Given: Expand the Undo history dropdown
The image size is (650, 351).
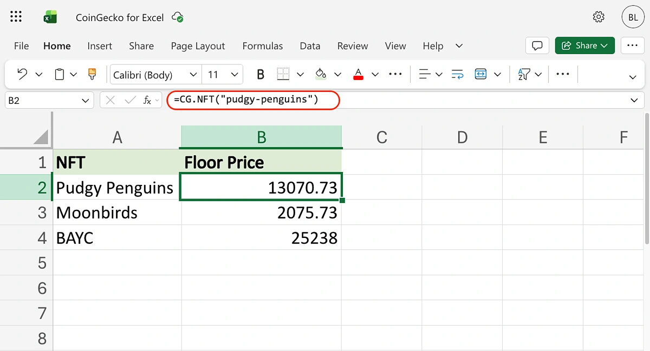Looking at the screenshot, I should click(x=39, y=74).
